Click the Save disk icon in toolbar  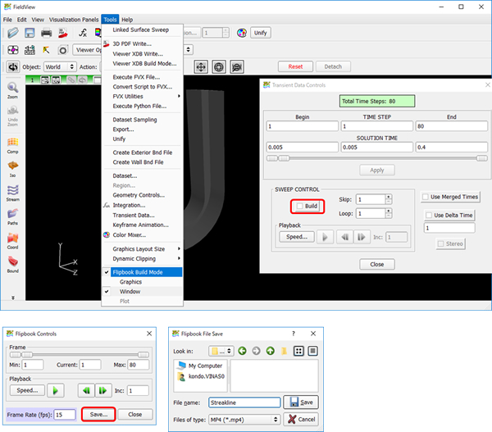click(29, 33)
